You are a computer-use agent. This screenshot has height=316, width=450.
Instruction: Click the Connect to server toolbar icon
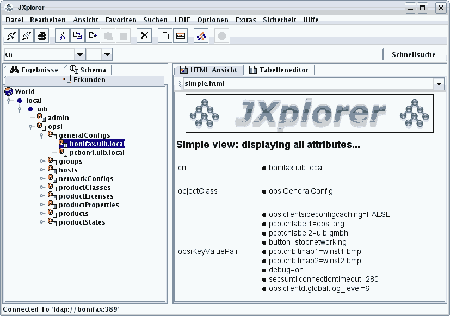pos(11,36)
